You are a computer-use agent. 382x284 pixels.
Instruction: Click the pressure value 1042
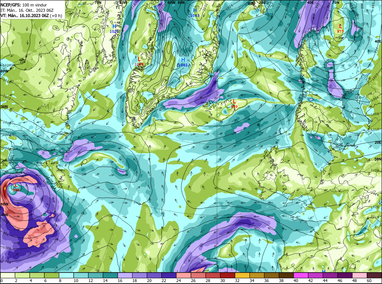click(x=183, y=65)
